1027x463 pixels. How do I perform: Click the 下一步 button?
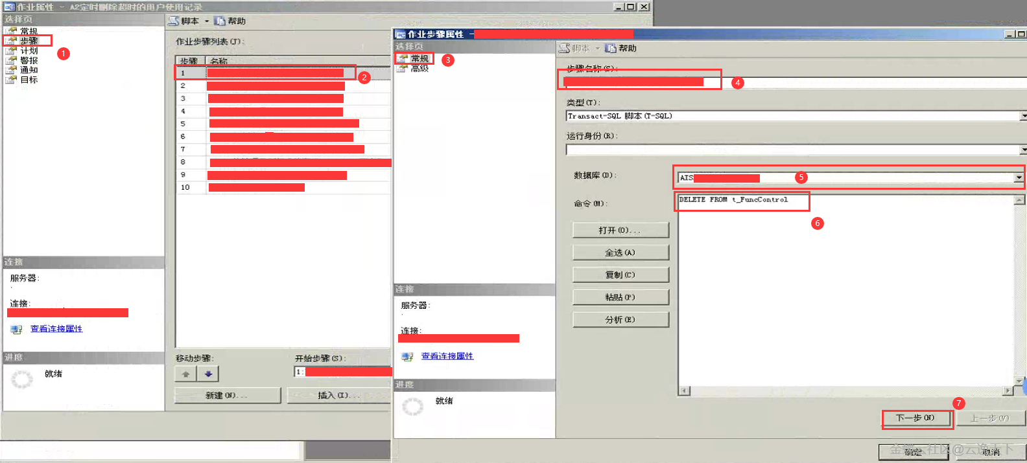click(x=915, y=418)
